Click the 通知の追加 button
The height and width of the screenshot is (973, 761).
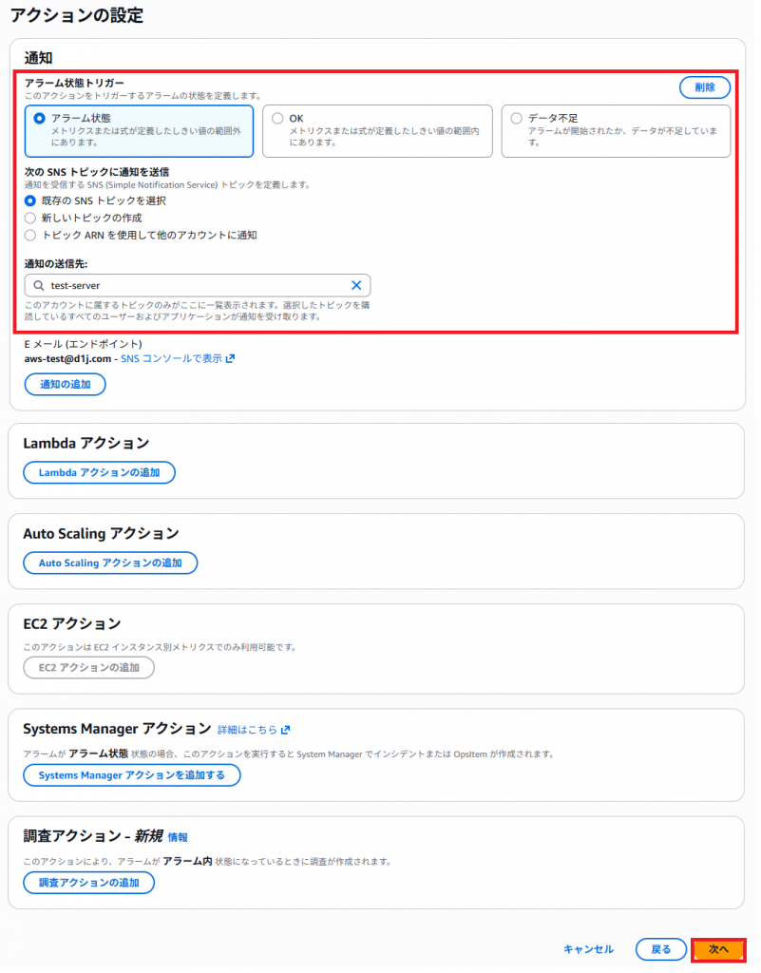click(x=65, y=384)
